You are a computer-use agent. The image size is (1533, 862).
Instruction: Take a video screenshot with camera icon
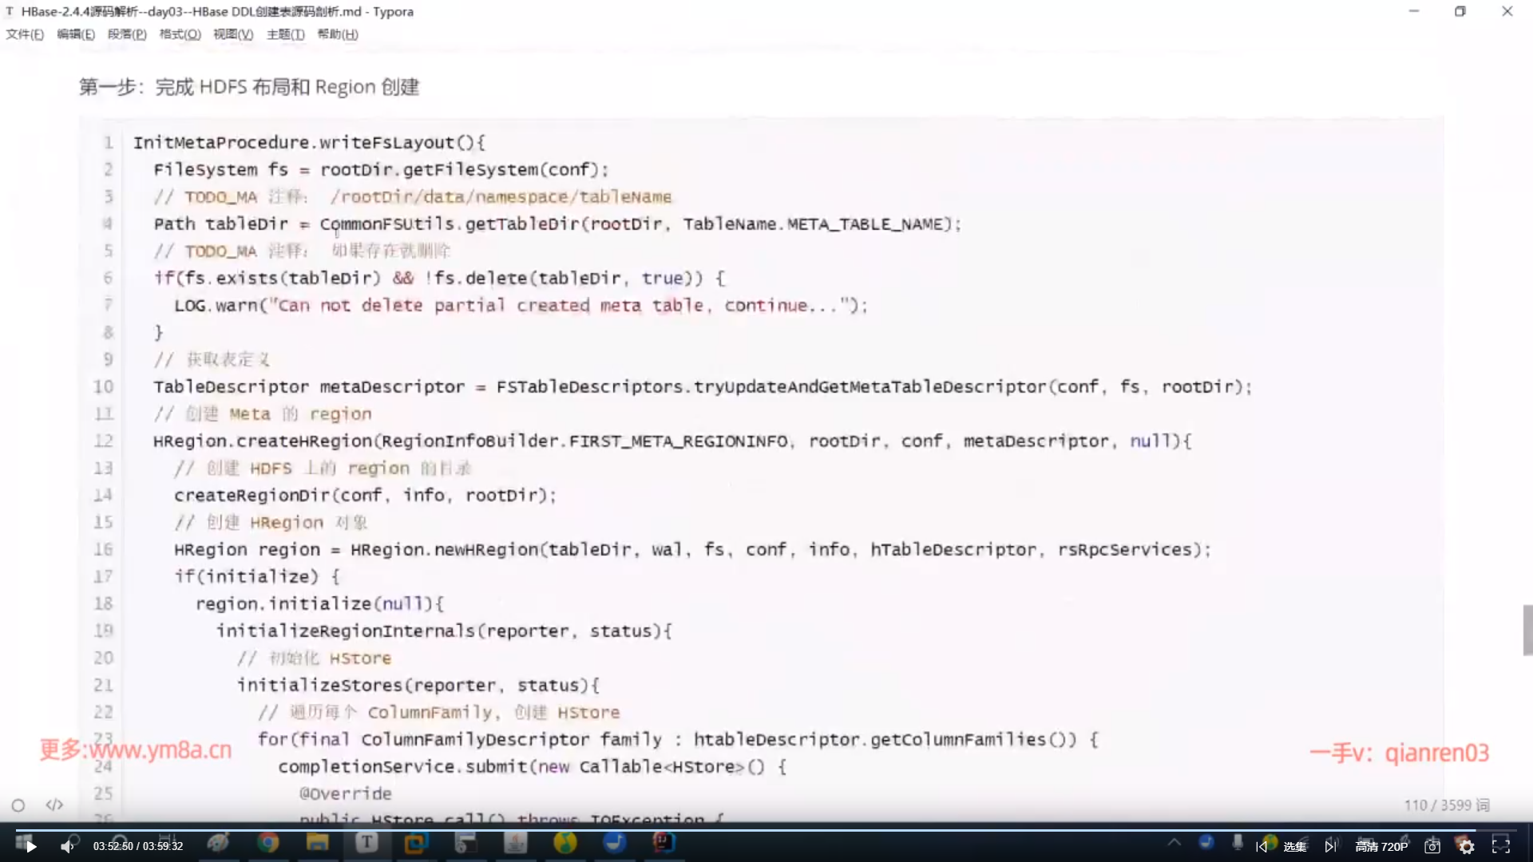click(1432, 846)
